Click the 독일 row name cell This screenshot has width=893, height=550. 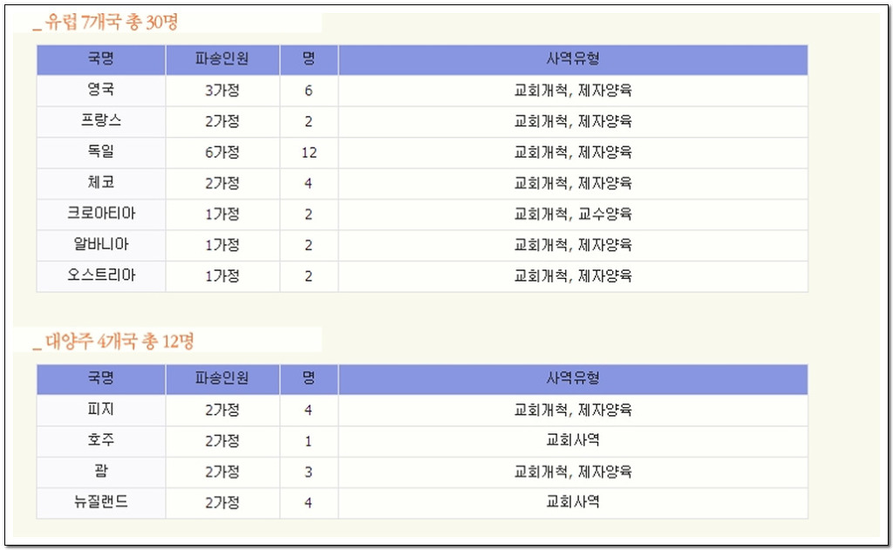(101, 153)
